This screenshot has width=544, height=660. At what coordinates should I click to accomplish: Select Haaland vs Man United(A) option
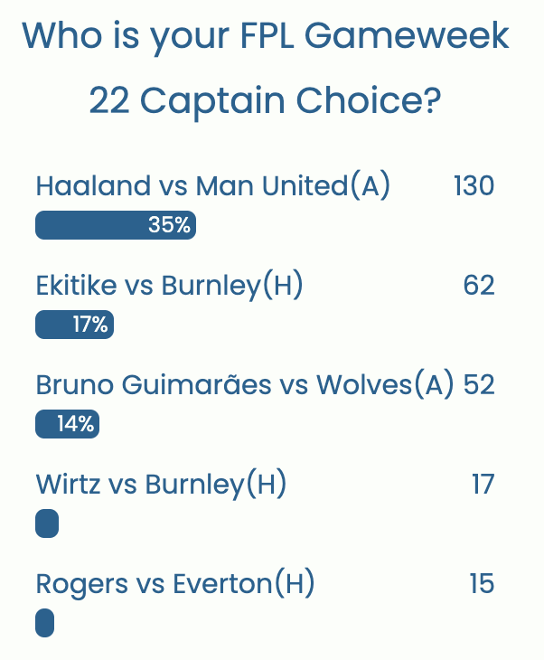click(x=213, y=186)
